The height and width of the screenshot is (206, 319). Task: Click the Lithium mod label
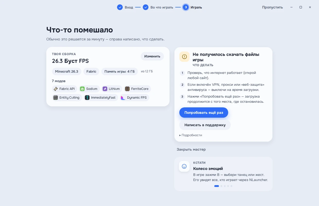coord(114,89)
